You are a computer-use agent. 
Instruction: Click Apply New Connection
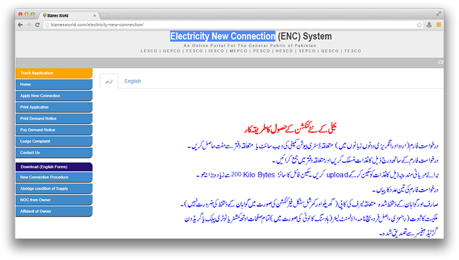(53, 95)
